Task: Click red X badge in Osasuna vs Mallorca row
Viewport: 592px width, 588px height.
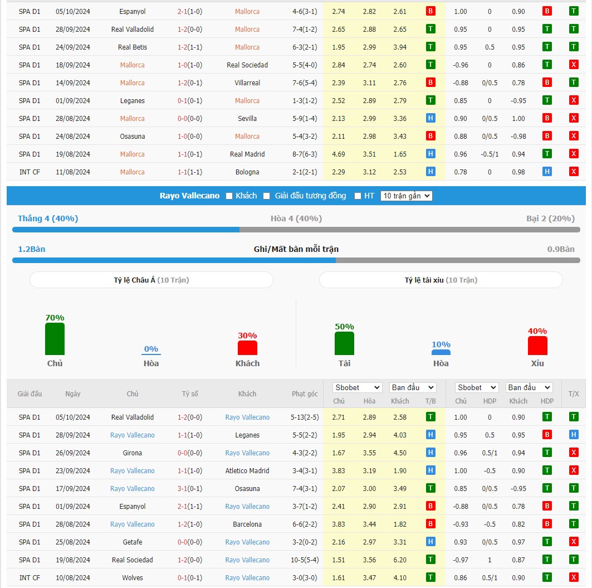Action: tap(574, 136)
